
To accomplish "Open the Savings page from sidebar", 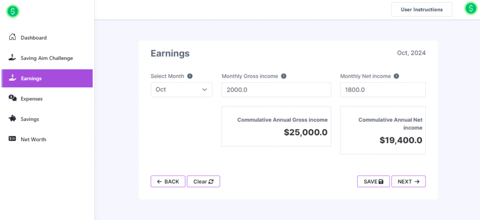I will pos(30,119).
